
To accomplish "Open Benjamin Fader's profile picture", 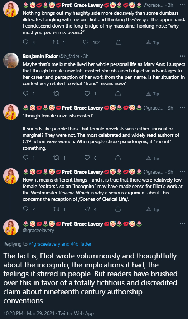I will point(11,61).
